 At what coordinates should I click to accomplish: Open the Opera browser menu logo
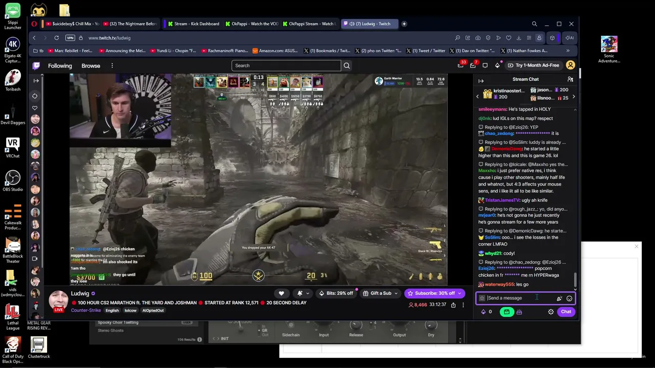[x=34, y=24]
